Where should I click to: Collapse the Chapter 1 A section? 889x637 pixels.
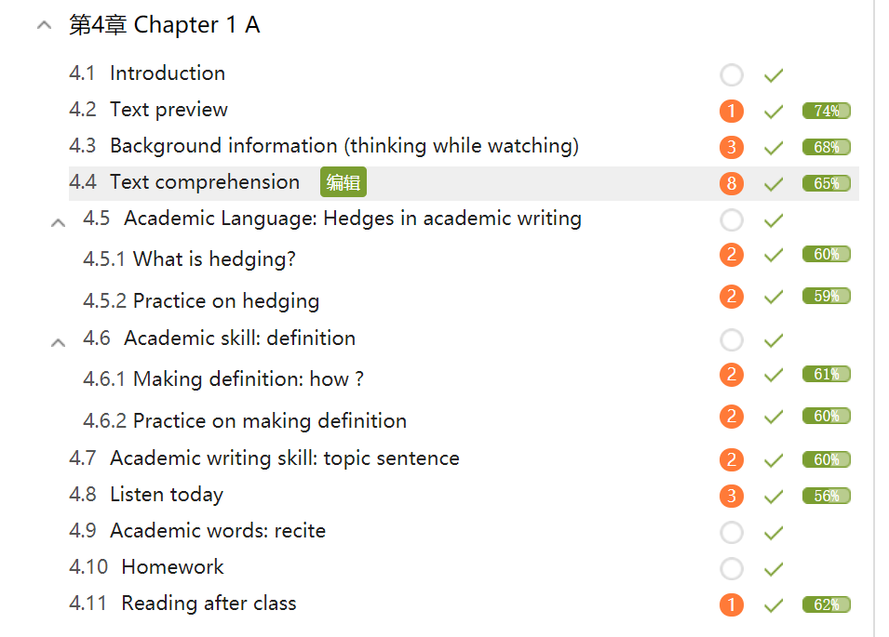coord(44,26)
